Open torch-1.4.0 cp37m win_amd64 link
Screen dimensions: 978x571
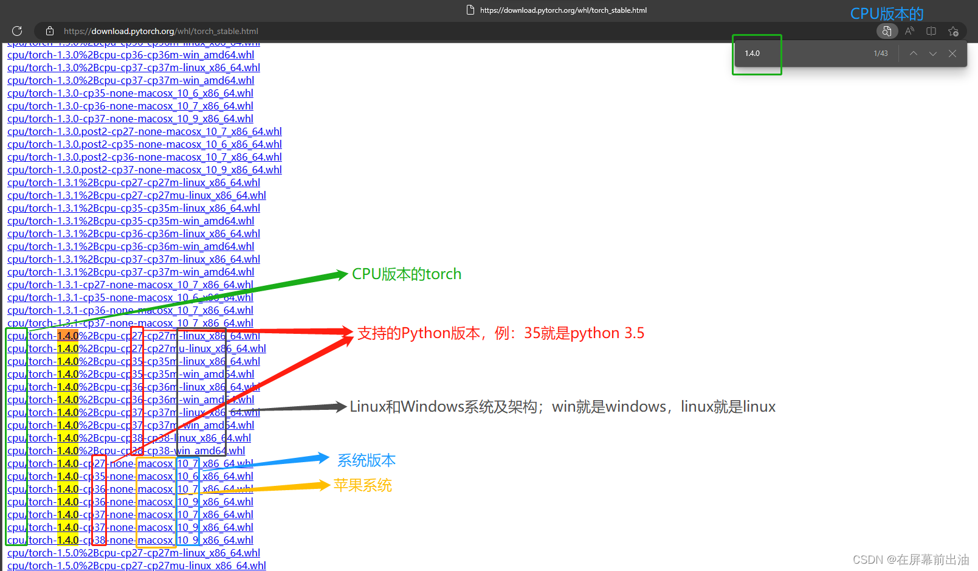tap(131, 425)
